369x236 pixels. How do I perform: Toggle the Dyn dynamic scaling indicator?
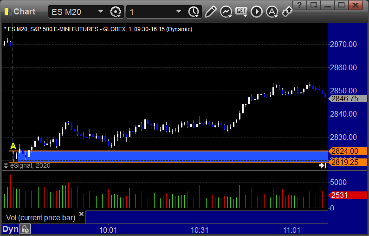tap(10, 229)
